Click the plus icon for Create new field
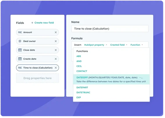 click(x=32, y=23)
